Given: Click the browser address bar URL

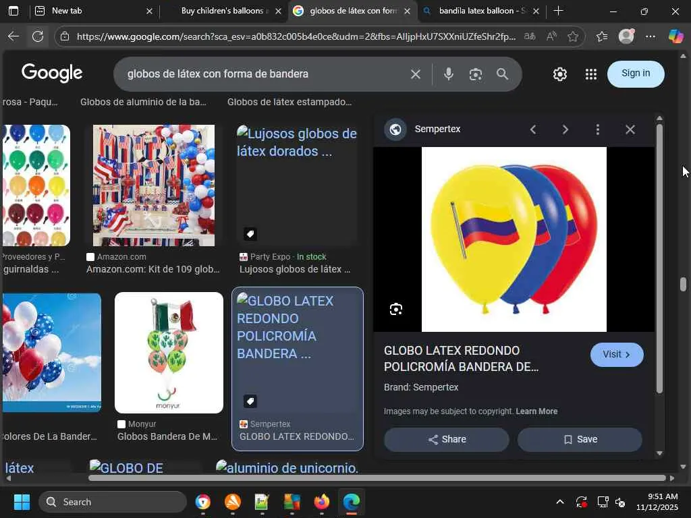Looking at the screenshot, I should 296,36.
